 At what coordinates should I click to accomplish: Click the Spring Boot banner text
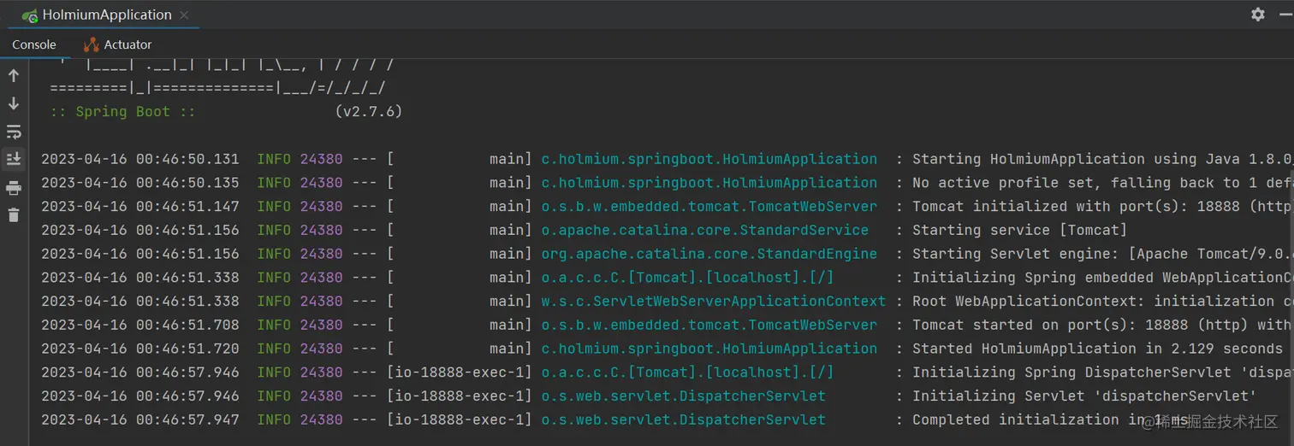point(122,112)
